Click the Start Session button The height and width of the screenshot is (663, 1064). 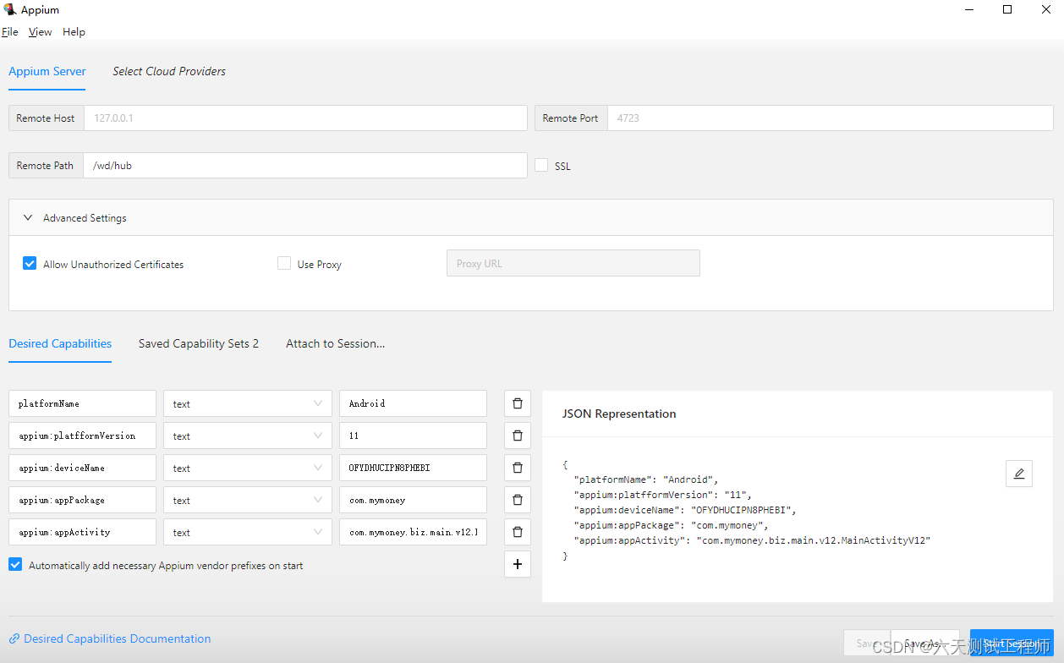pos(1012,644)
